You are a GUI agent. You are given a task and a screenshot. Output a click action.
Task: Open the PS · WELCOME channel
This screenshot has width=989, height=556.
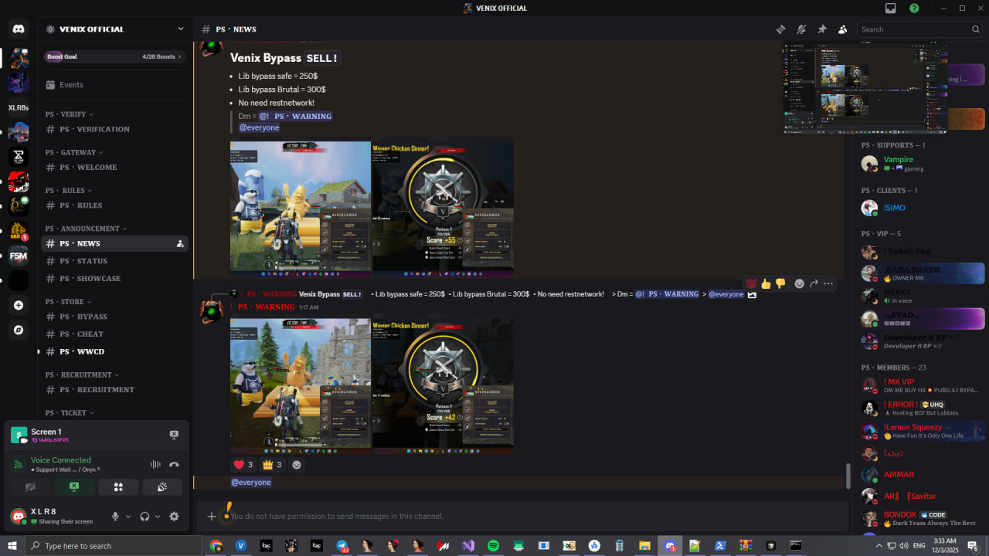tap(114, 167)
